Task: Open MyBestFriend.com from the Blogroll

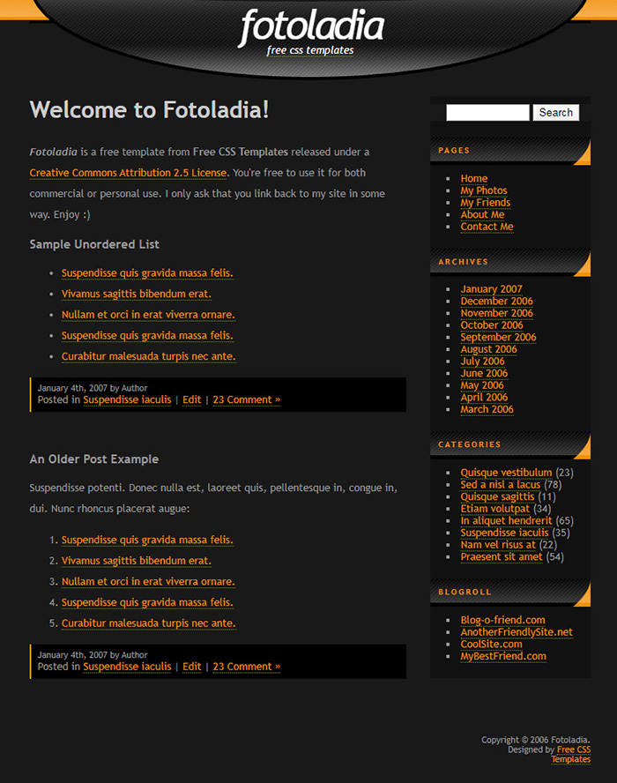Action: click(504, 656)
